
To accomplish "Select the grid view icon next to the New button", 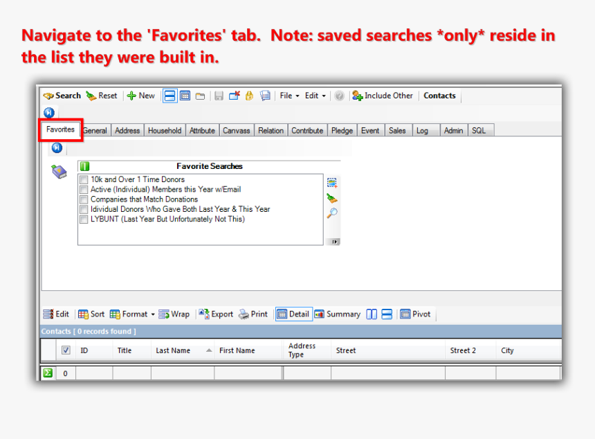I will 185,96.
